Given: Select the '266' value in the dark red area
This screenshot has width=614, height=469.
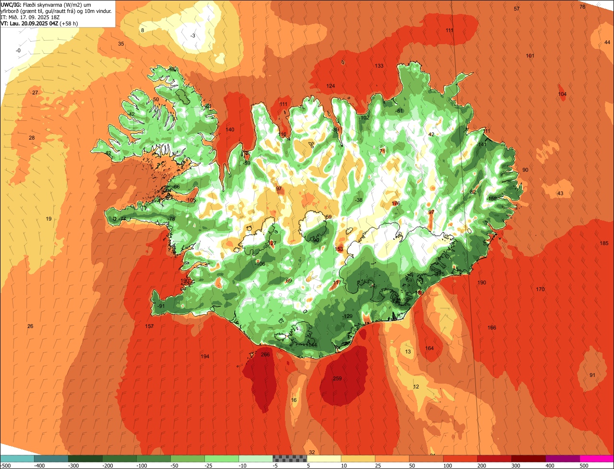Looking at the screenshot, I should tap(265, 355).
